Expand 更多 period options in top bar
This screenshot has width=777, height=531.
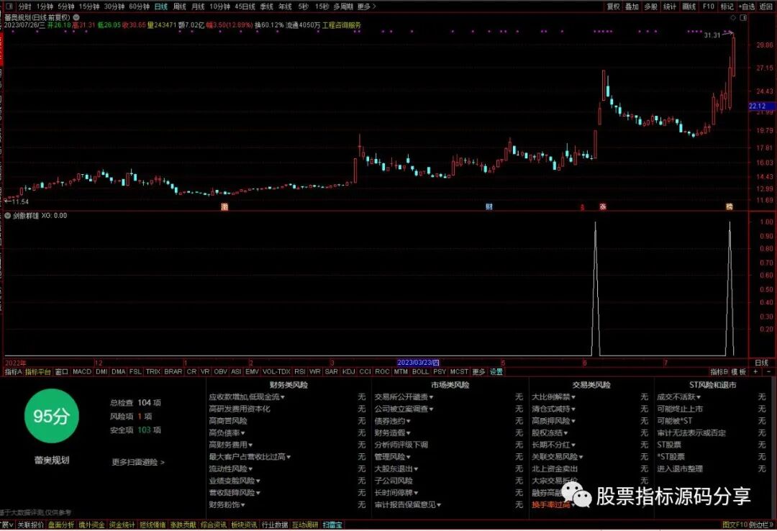pyautogui.click(x=366, y=6)
